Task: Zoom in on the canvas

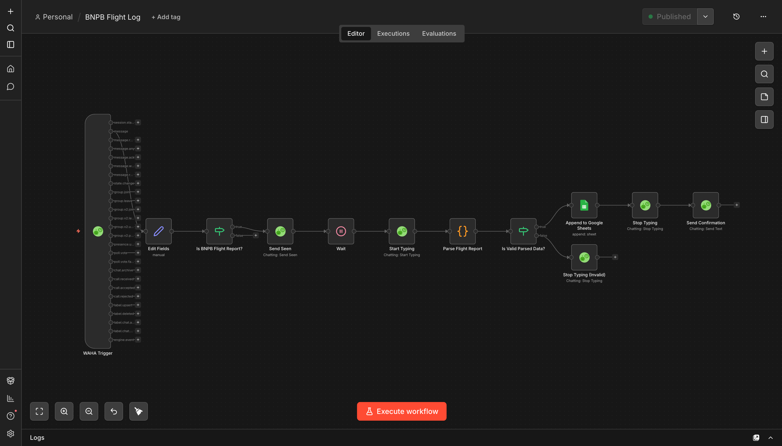Action: coord(64,411)
